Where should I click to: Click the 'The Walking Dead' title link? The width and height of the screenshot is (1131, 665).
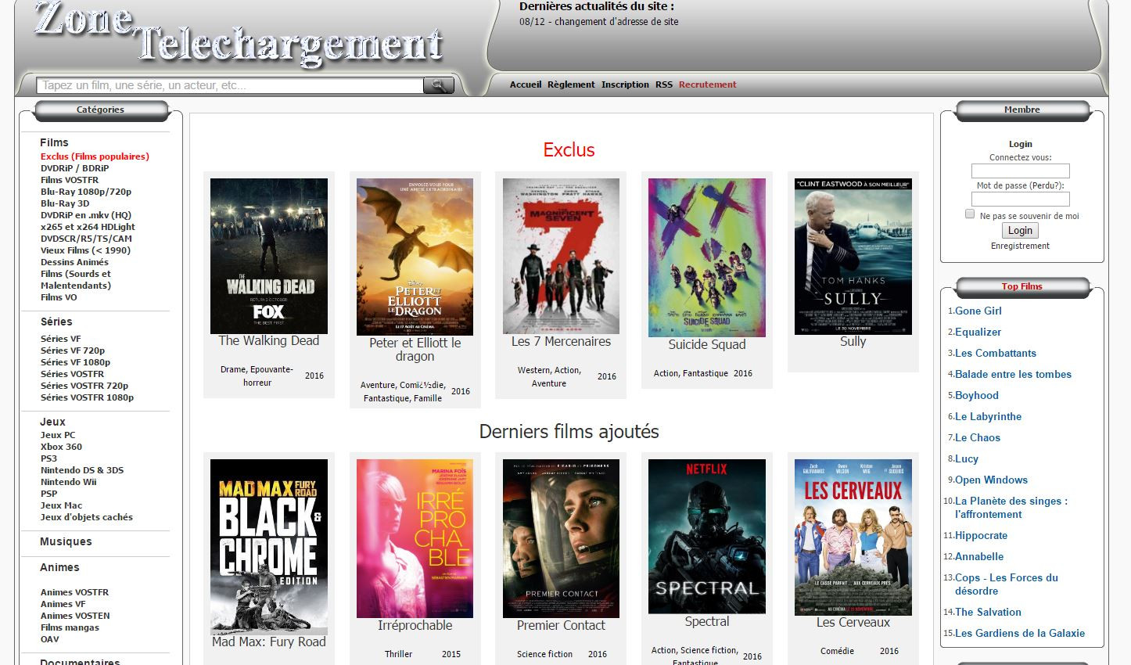pyautogui.click(x=269, y=341)
